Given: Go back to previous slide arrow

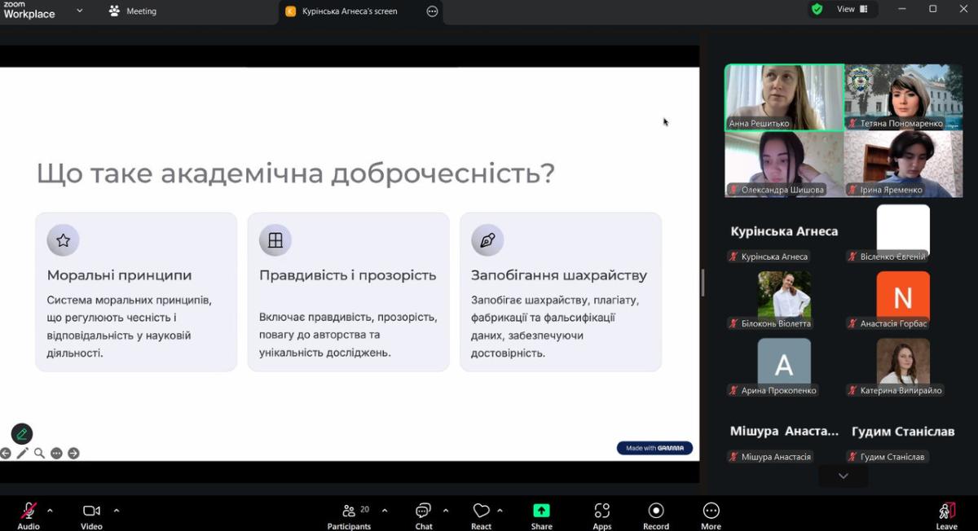Looking at the screenshot, I should 6,454.
